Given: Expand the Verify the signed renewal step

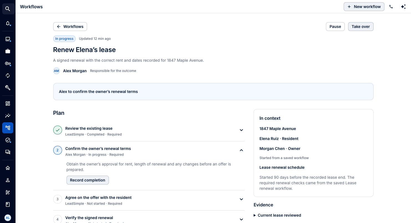Looking at the screenshot, I should pyautogui.click(x=241, y=219).
